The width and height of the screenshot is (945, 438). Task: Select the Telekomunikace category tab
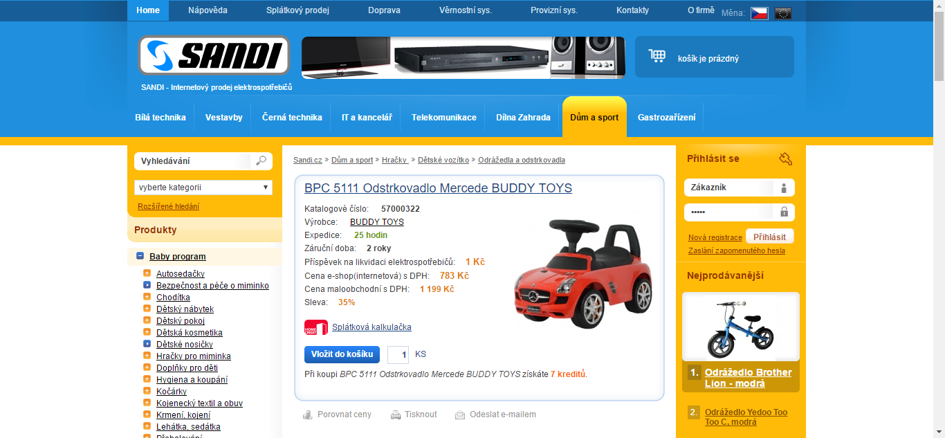coord(444,118)
